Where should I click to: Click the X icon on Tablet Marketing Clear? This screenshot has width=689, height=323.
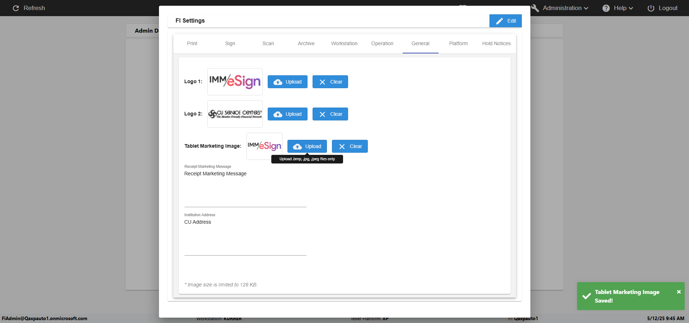[x=342, y=147]
